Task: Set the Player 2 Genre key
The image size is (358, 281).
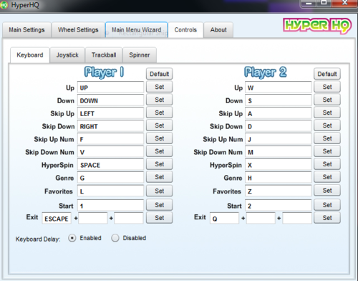Action: click(x=327, y=177)
